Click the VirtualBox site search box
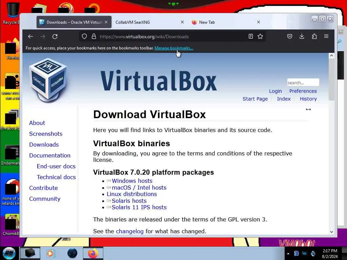Image resolution: width=347 pixels, height=260 pixels. coord(303,83)
